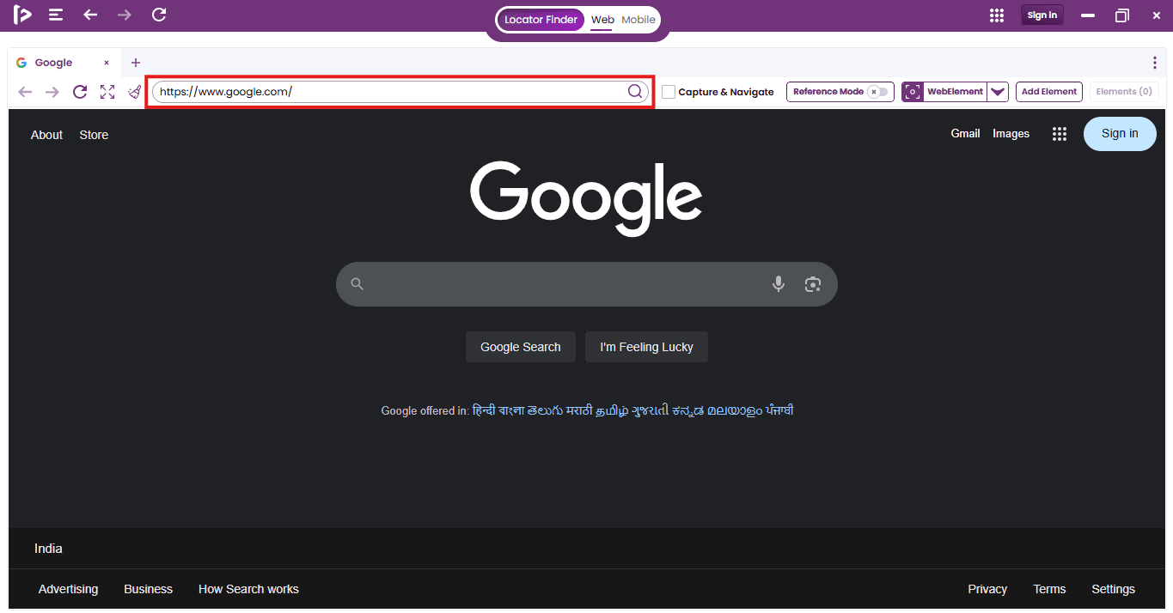Select the മലയാളം language link
Viewport: 1173px width, 613px height.
736,410
